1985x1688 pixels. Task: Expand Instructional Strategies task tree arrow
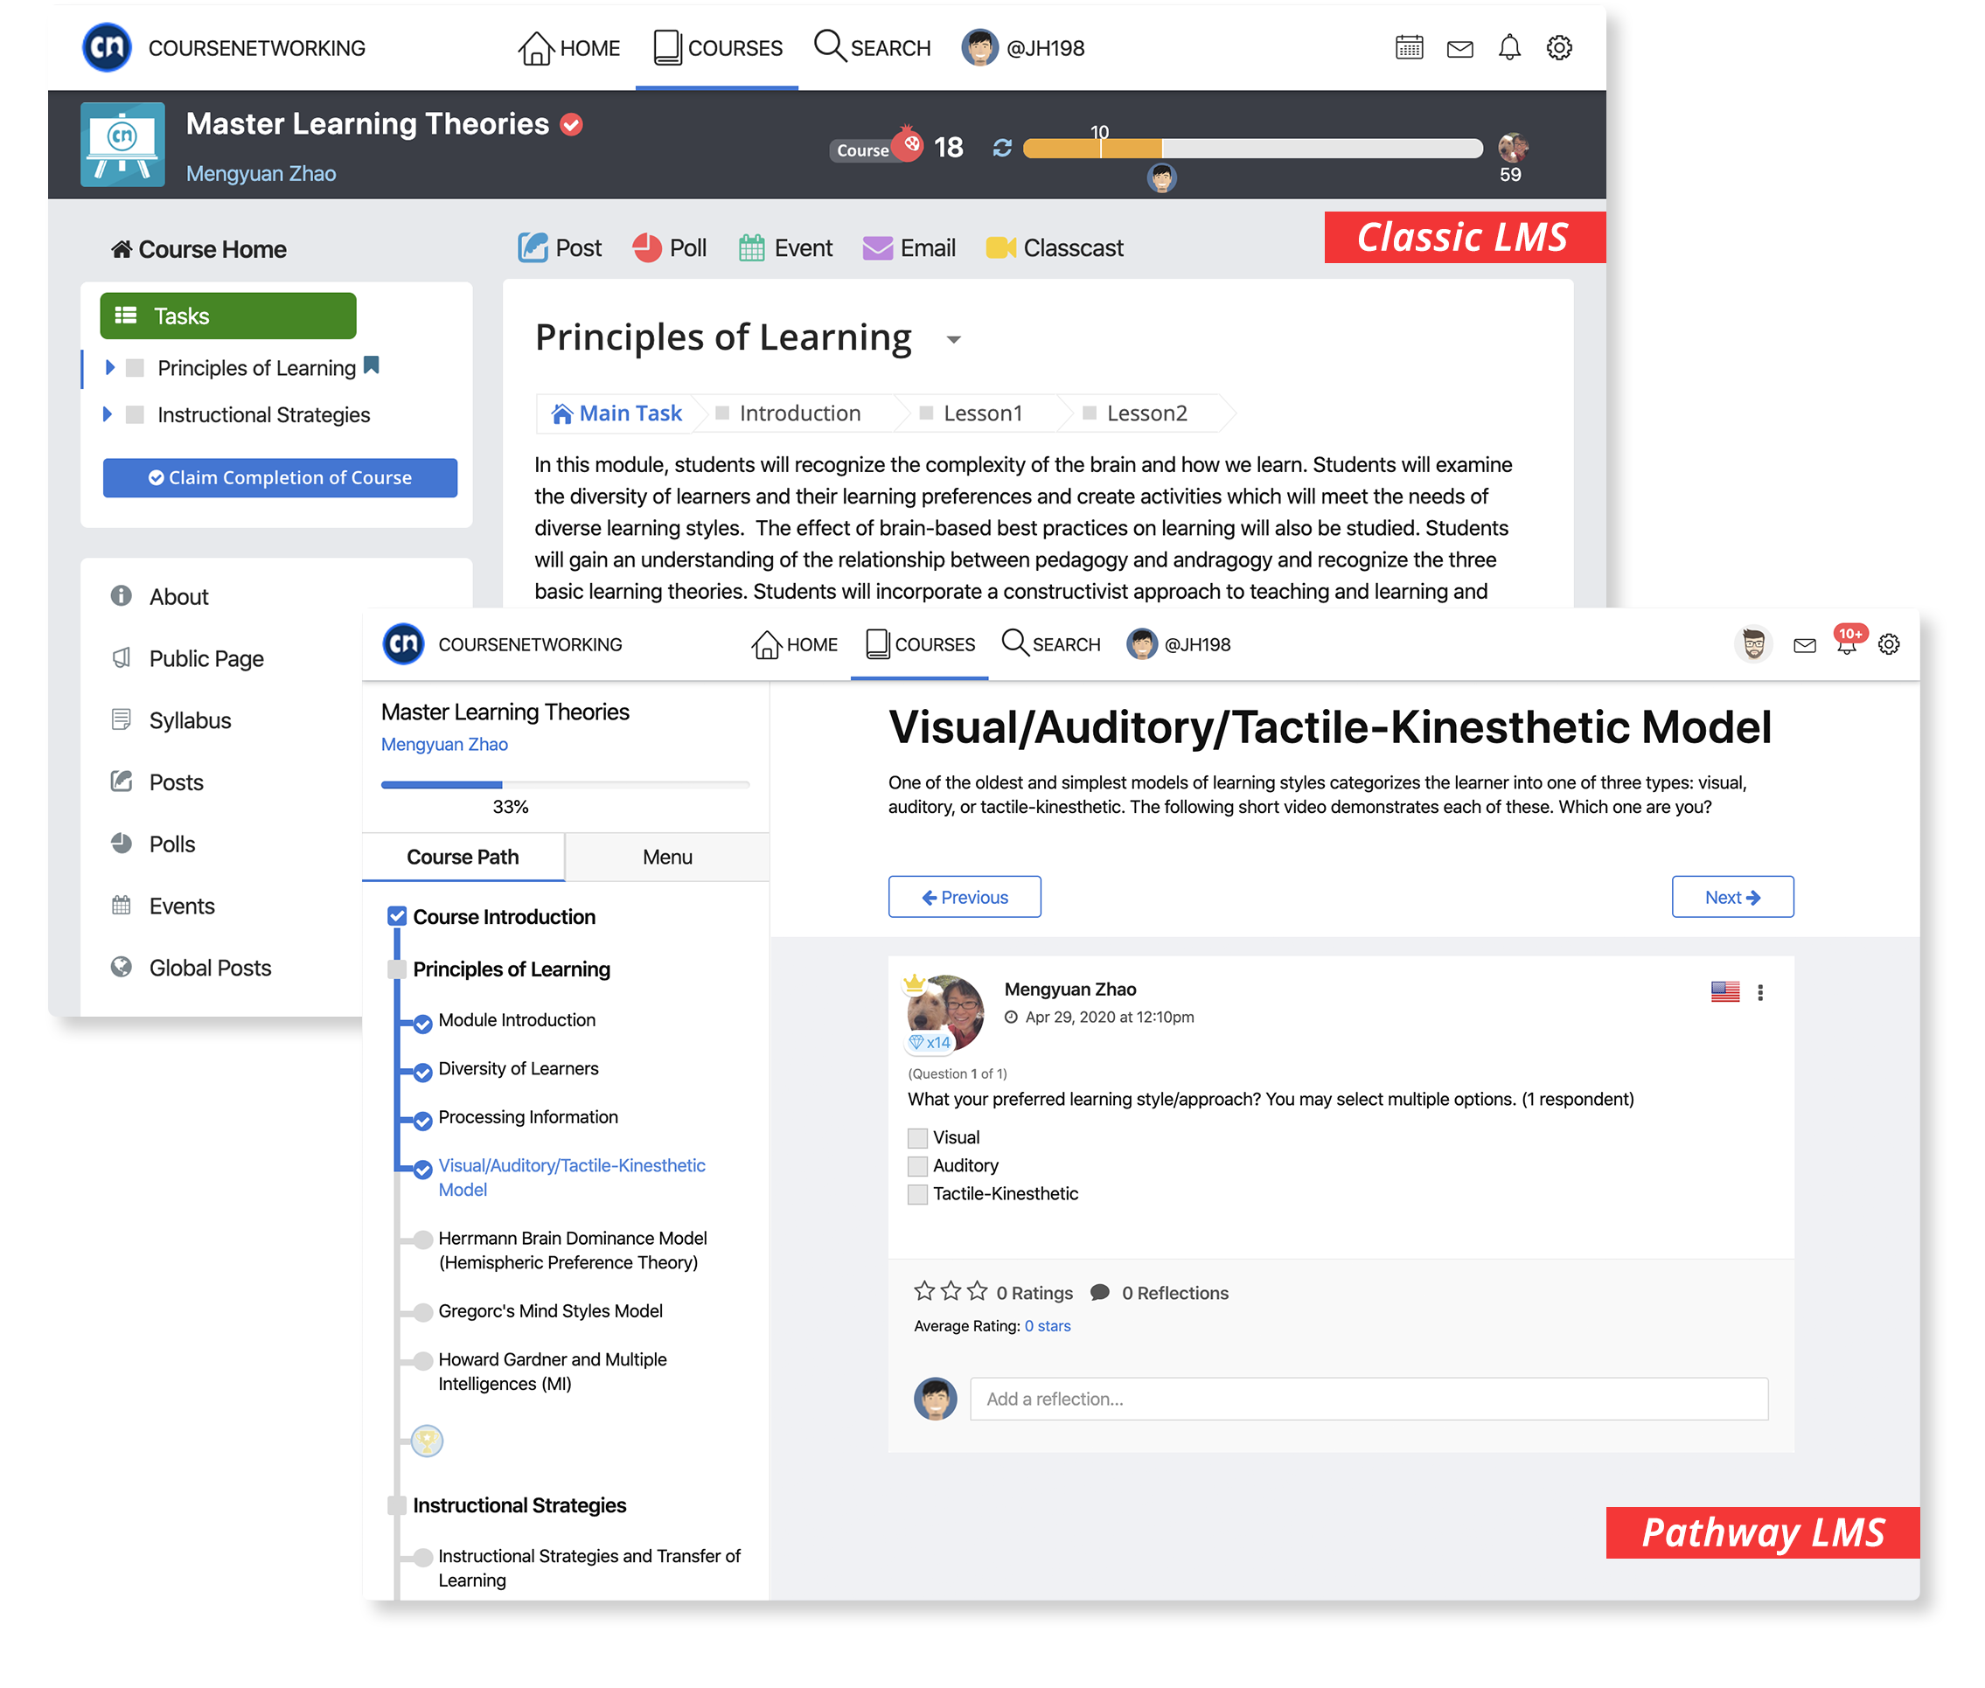(x=106, y=413)
